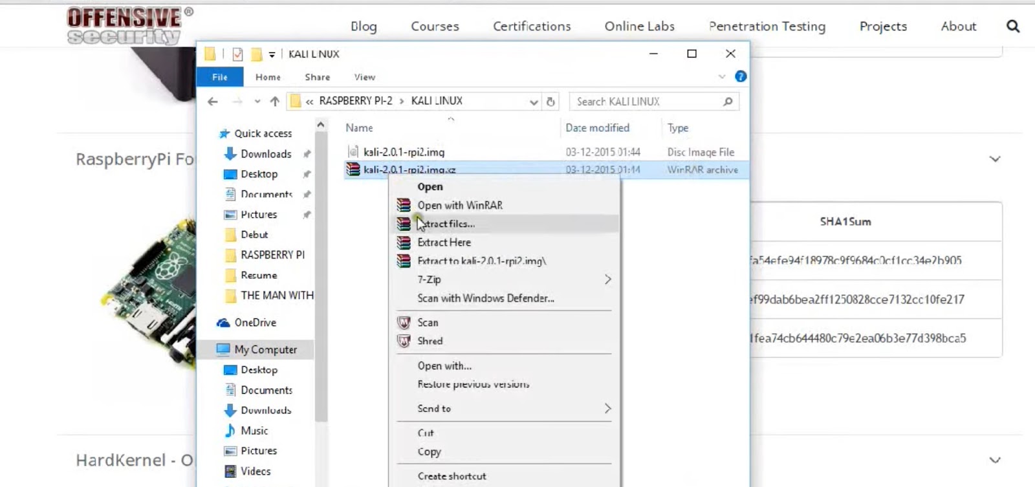
Task: Open the View ribbon tab
Action: tap(365, 77)
